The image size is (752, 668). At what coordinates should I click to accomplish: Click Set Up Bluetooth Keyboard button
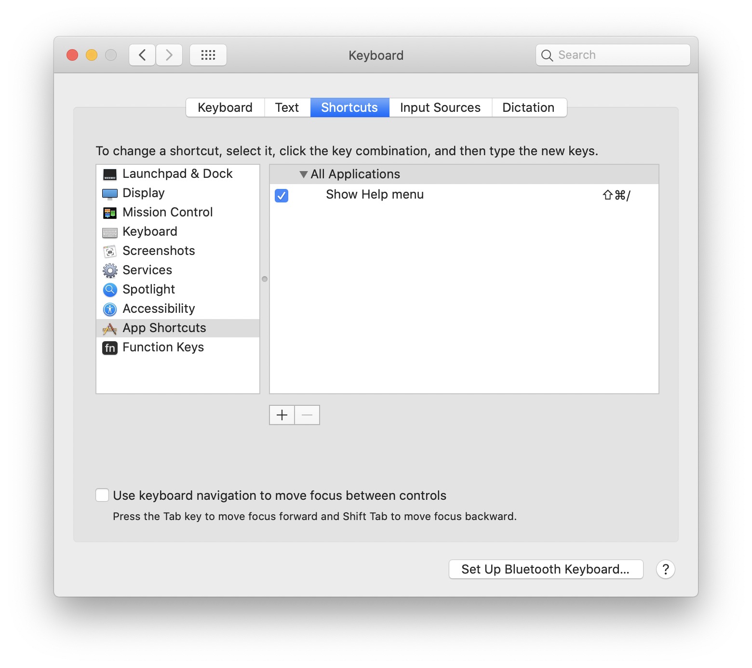coord(545,569)
